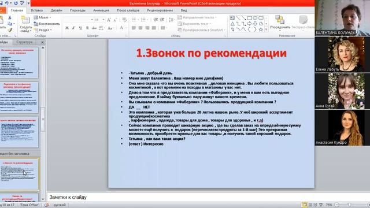Align text left icon
The image size is (370, 208).
(x=134, y=28)
